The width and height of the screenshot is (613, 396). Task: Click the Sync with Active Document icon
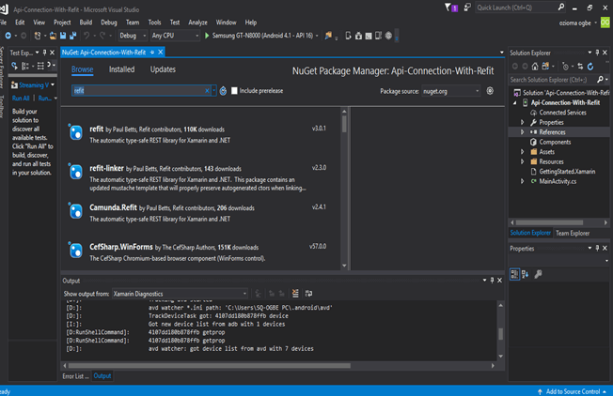580,67
